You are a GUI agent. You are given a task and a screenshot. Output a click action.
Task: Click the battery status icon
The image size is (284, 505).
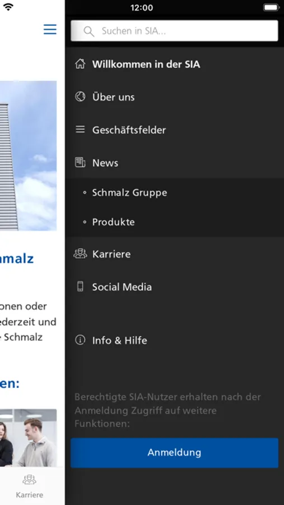pos(271,7)
